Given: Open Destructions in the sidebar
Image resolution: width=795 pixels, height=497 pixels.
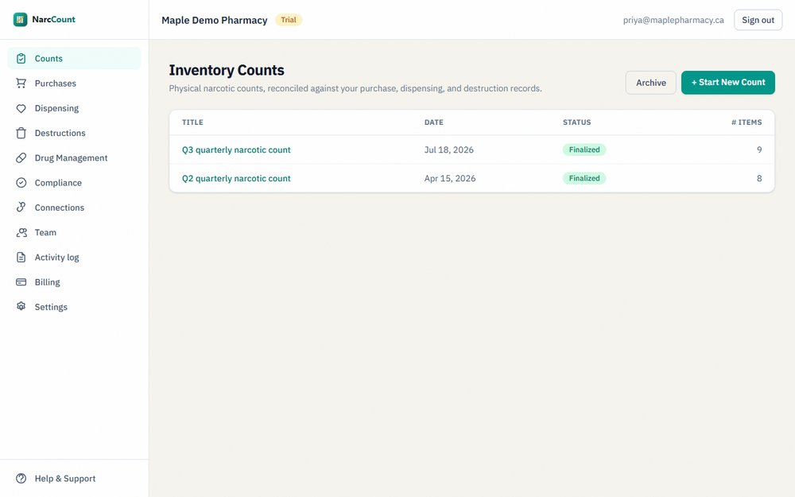Looking at the screenshot, I should [x=74, y=133].
